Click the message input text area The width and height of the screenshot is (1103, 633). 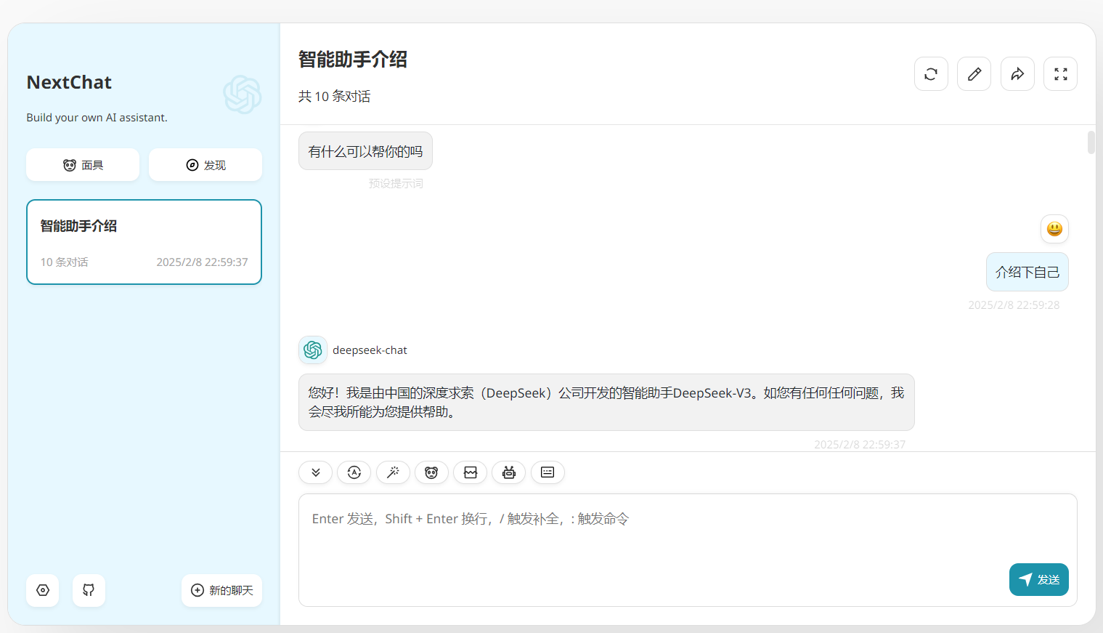pos(654,538)
